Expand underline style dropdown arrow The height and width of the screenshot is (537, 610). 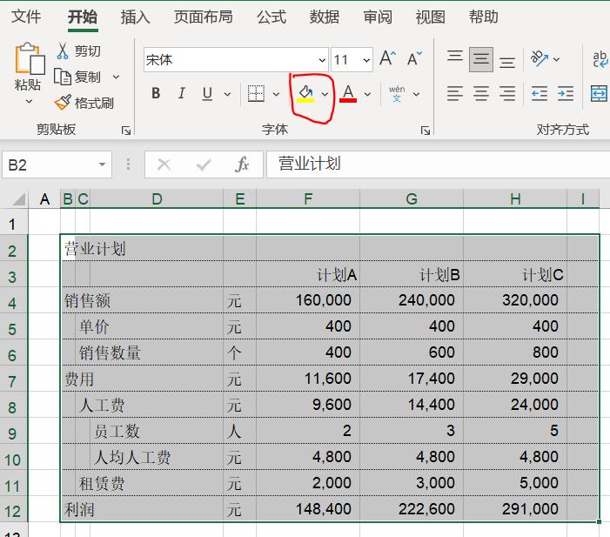coord(227,94)
